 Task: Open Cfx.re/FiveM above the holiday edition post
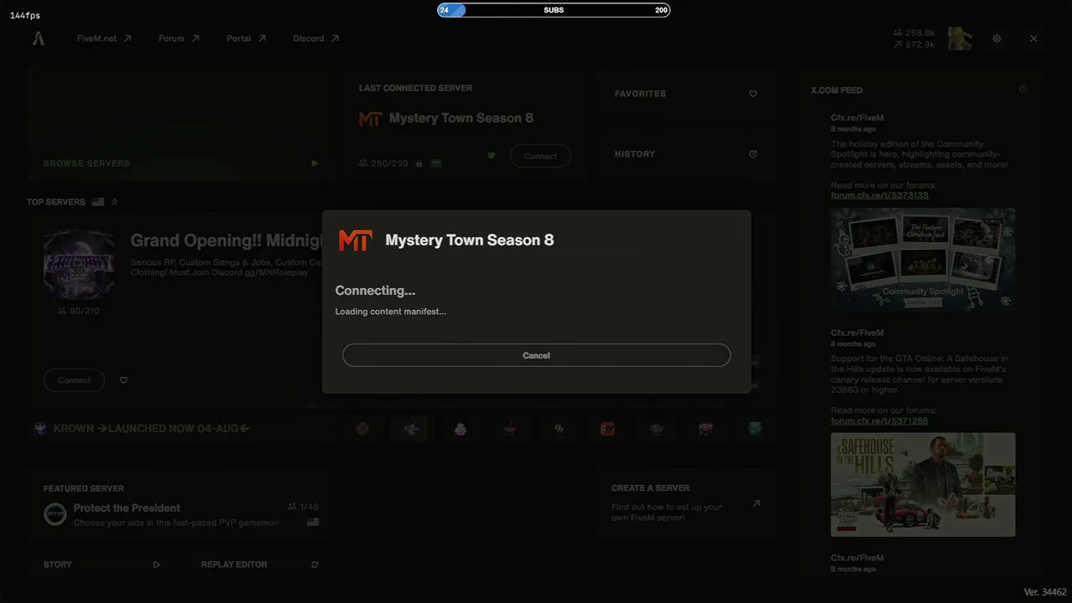[x=857, y=118]
